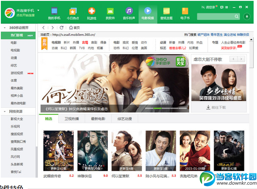This screenshot has width=257, height=189.
Task: Click the 言情 category link
Action: click(85, 43)
